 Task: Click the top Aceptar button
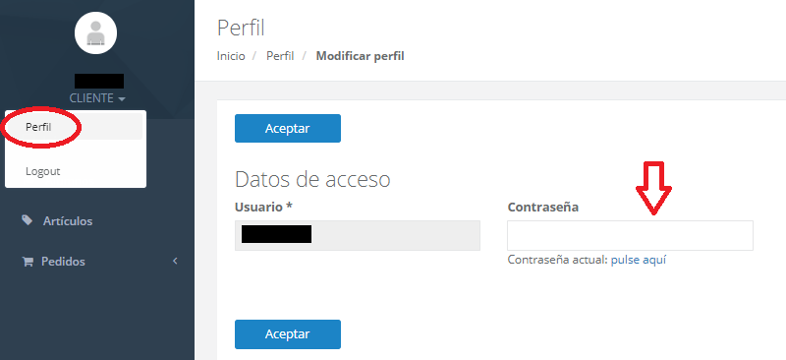288,129
